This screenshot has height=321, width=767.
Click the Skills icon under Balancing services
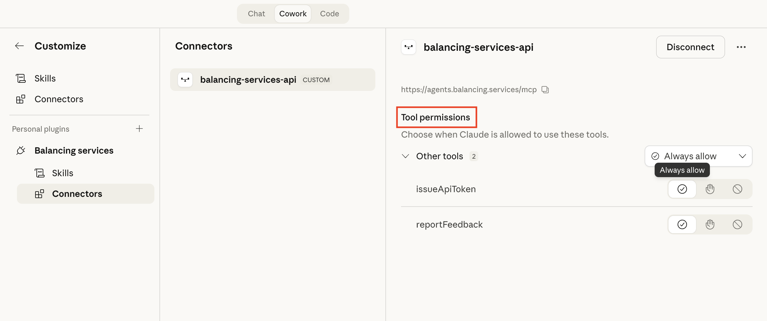40,173
